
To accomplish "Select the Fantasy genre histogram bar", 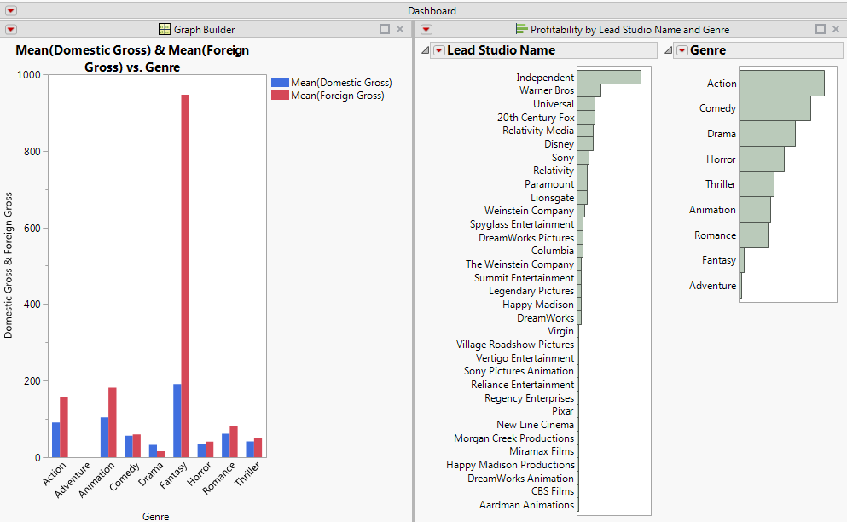I will [x=742, y=260].
